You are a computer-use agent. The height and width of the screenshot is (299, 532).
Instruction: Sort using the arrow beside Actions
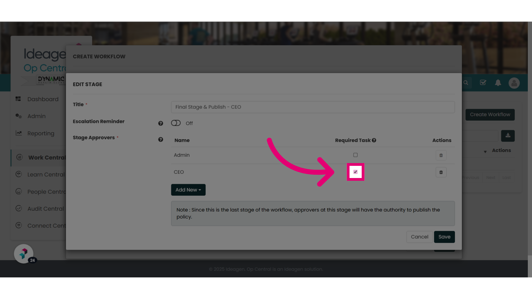[485, 152]
